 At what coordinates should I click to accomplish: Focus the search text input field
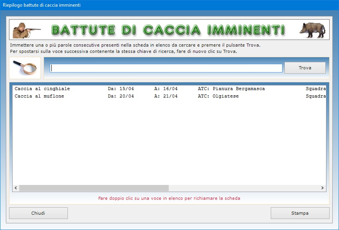(166, 68)
